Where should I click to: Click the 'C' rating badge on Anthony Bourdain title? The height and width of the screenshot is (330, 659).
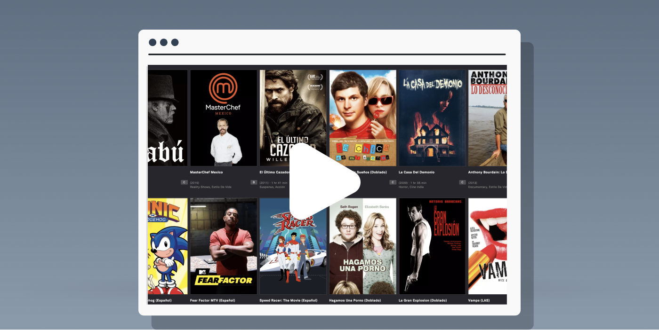(463, 182)
